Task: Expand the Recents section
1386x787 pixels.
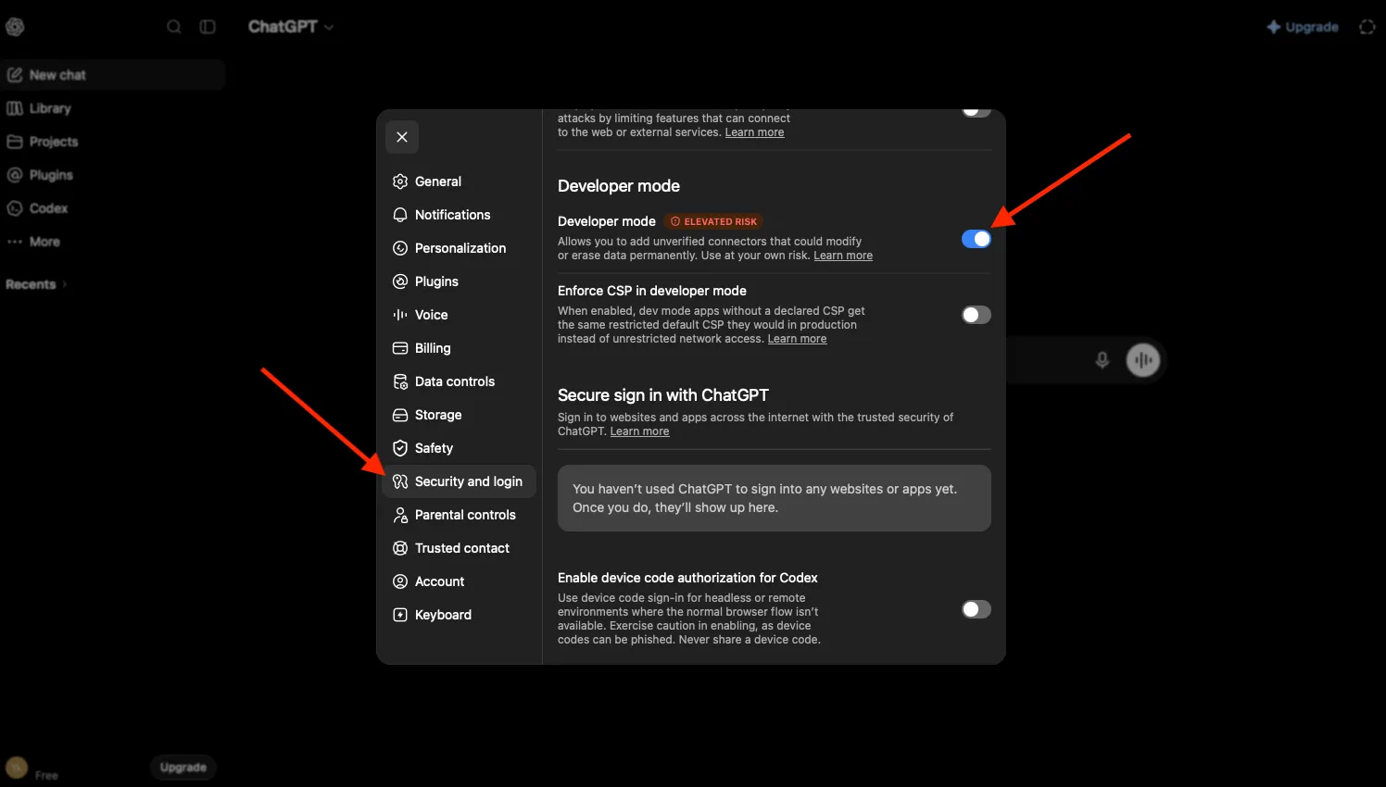Action: pos(37,284)
